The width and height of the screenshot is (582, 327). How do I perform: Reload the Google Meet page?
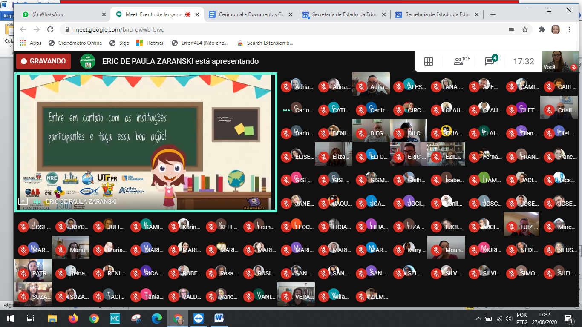pyautogui.click(x=50, y=29)
